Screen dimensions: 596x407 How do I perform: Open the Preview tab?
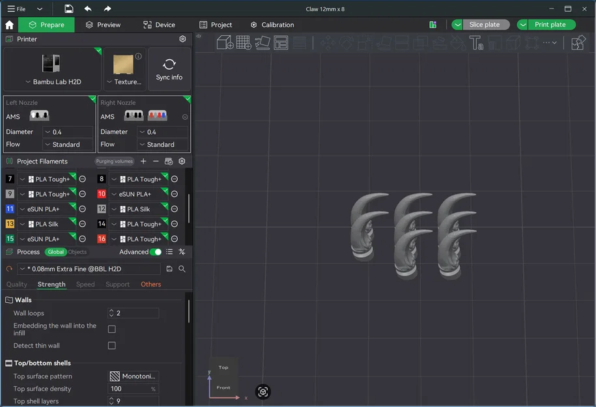click(x=103, y=25)
